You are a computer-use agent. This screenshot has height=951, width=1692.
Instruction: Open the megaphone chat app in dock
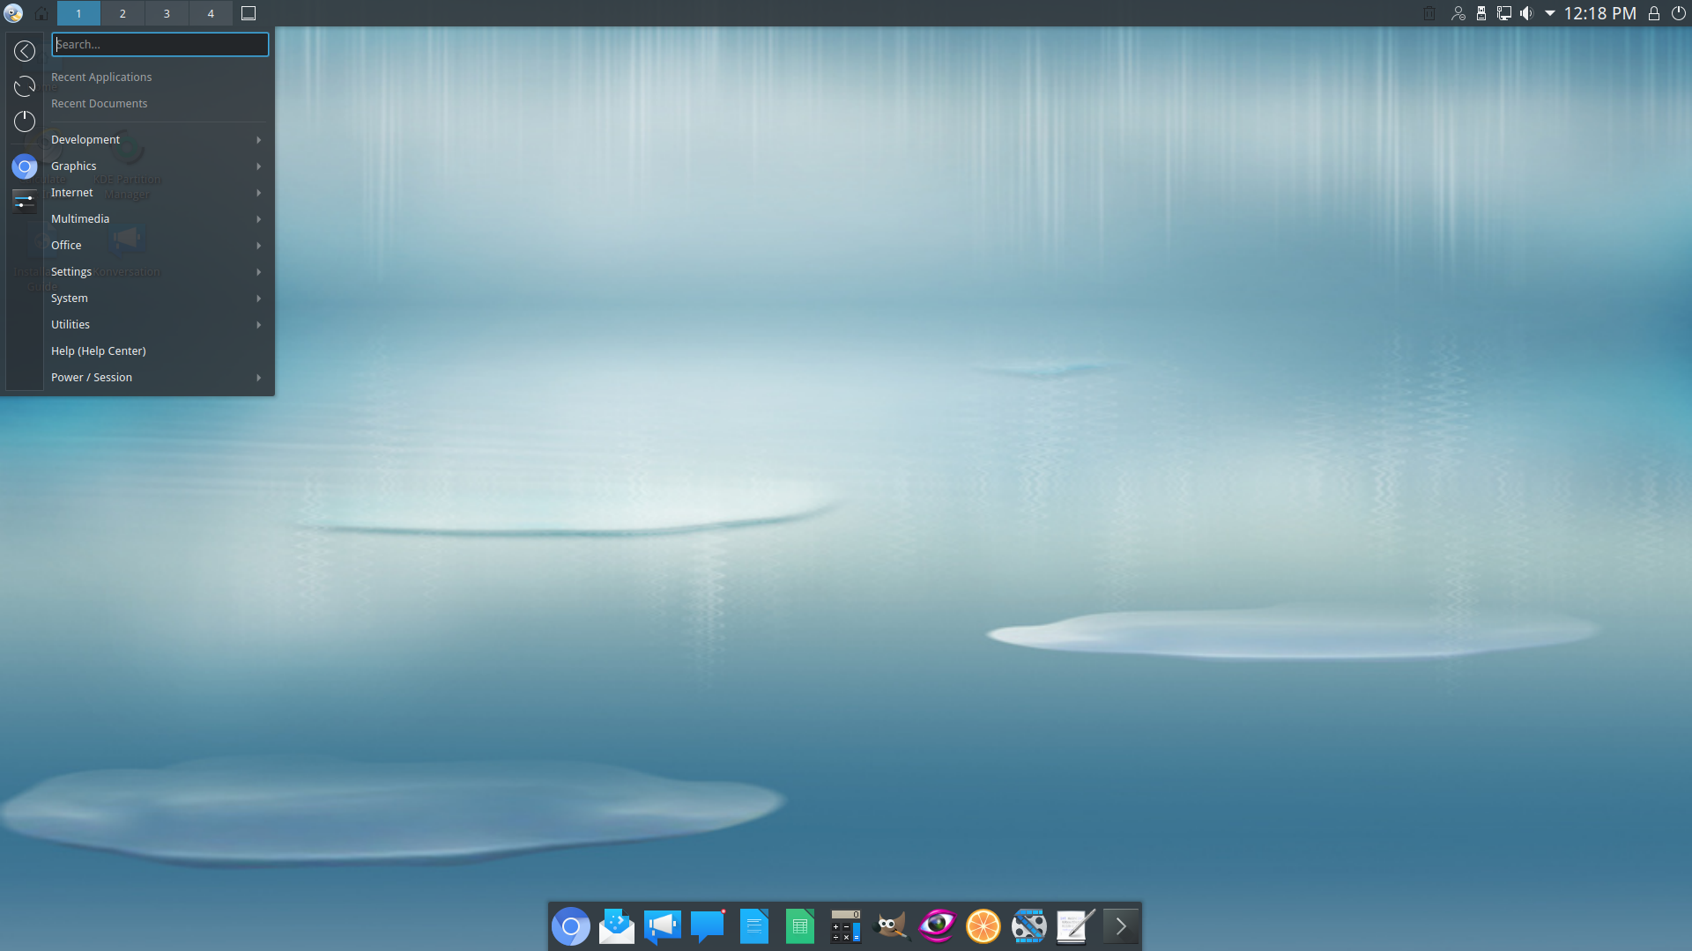pyautogui.click(x=662, y=926)
